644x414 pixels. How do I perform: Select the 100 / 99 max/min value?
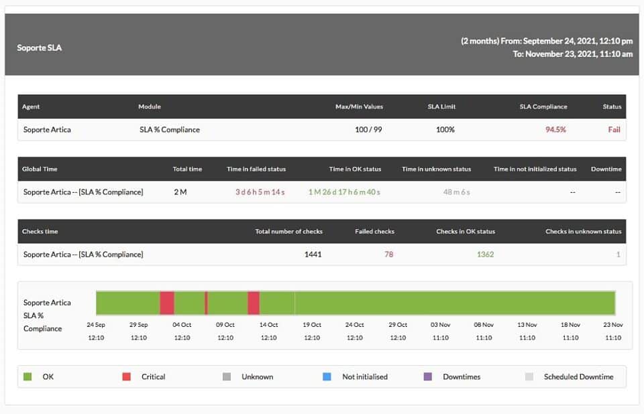click(368, 130)
